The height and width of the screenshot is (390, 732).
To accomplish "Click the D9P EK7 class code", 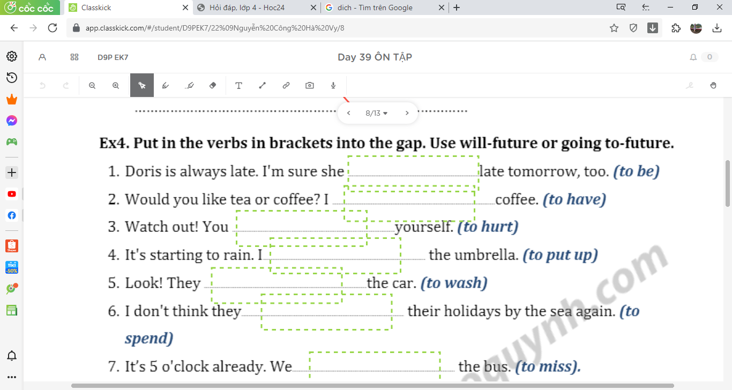I will pos(113,57).
